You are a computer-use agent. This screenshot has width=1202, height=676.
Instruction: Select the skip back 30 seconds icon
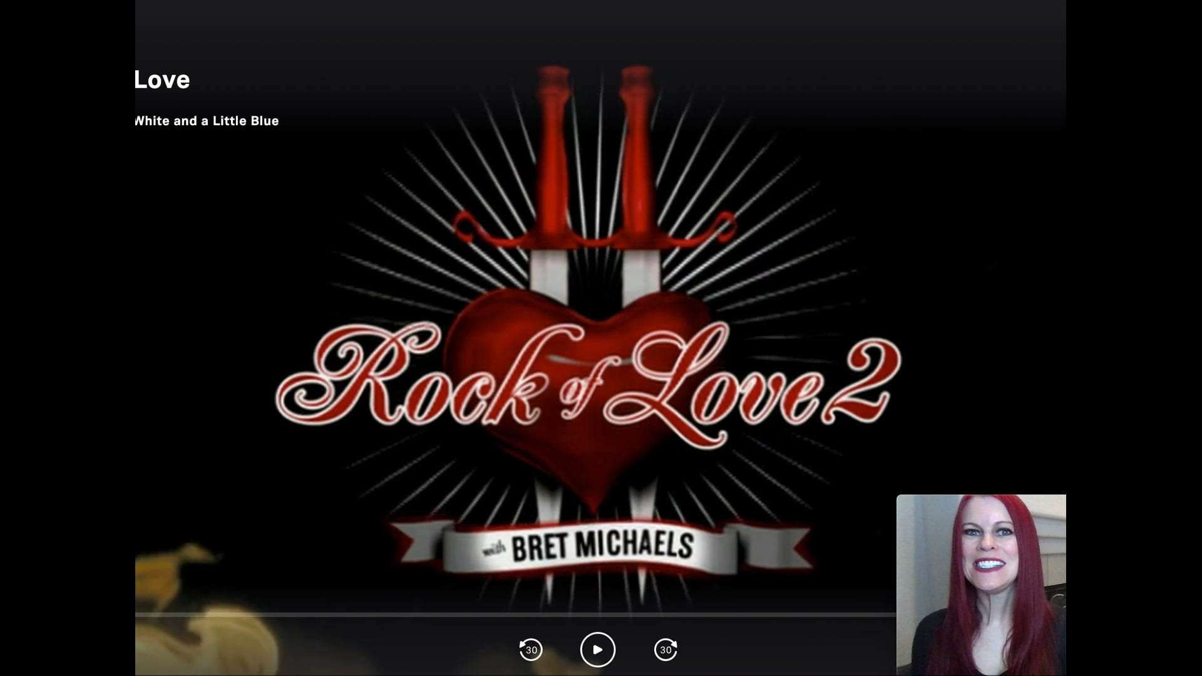click(x=531, y=650)
